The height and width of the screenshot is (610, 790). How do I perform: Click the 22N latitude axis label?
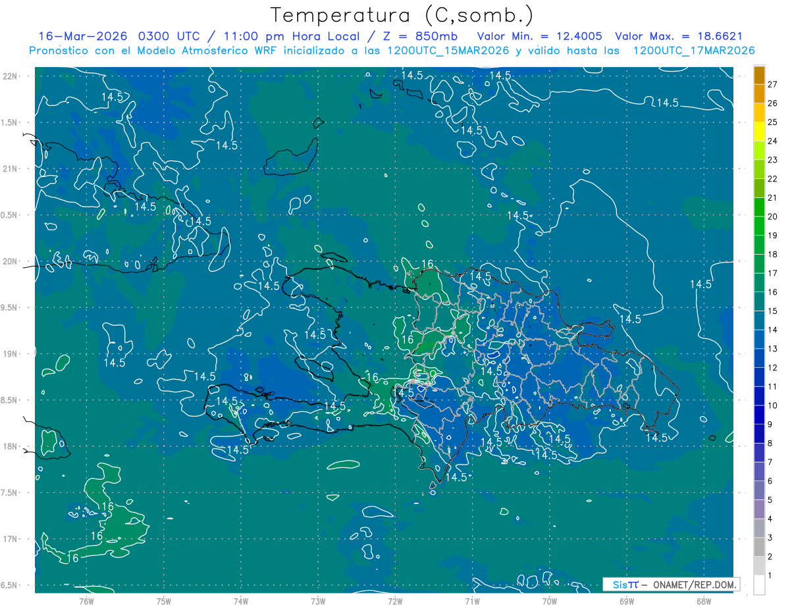coord(10,76)
